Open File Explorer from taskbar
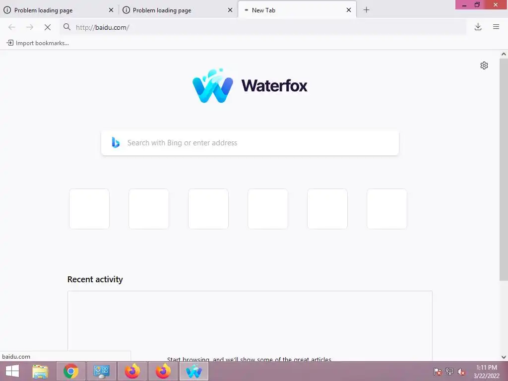The height and width of the screenshot is (381, 508). 40,371
